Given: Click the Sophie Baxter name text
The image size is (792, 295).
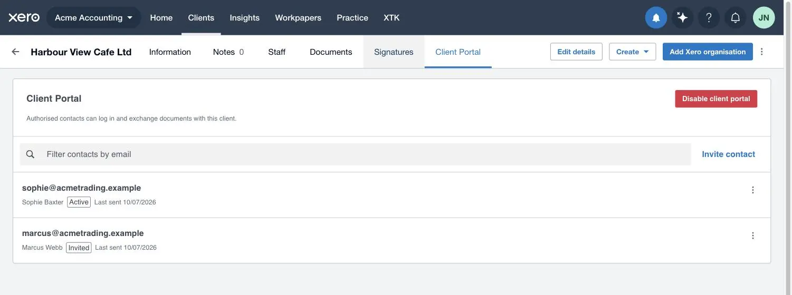Looking at the screenshot, I should click(43, 202).
